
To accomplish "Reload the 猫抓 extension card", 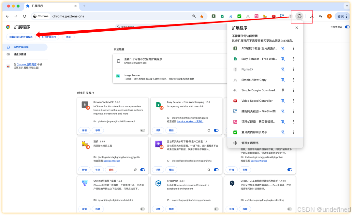I will [x=135, y=170].
